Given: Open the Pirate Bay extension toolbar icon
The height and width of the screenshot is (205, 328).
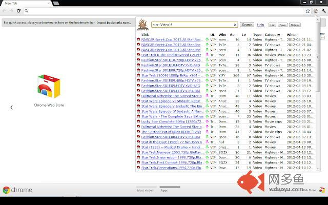Looking at the screenshot, I should coord(316,11).
